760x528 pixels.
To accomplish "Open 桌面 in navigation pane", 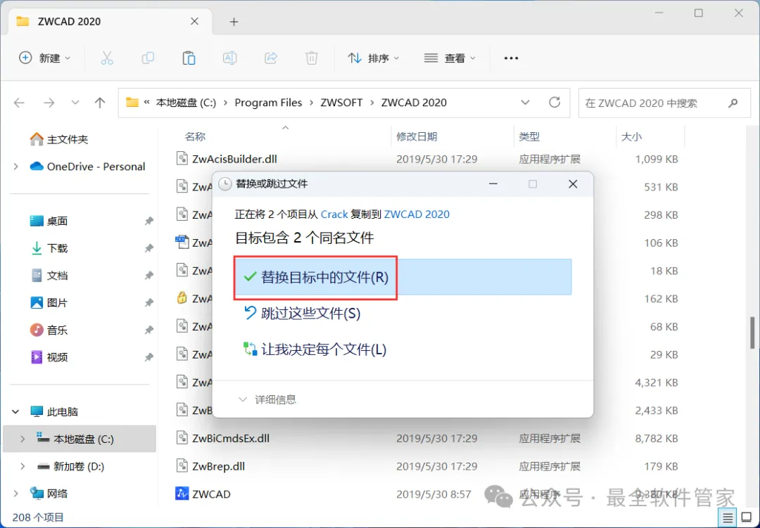I will pos(49,221).
